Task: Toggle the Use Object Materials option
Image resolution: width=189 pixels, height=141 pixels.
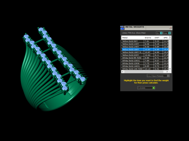Action: (x=158, y=76)
